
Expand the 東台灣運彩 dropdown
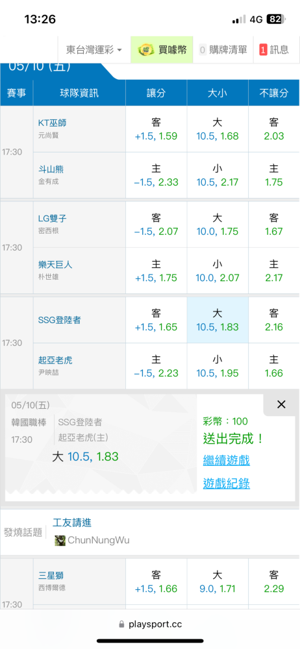coord(94,50)
